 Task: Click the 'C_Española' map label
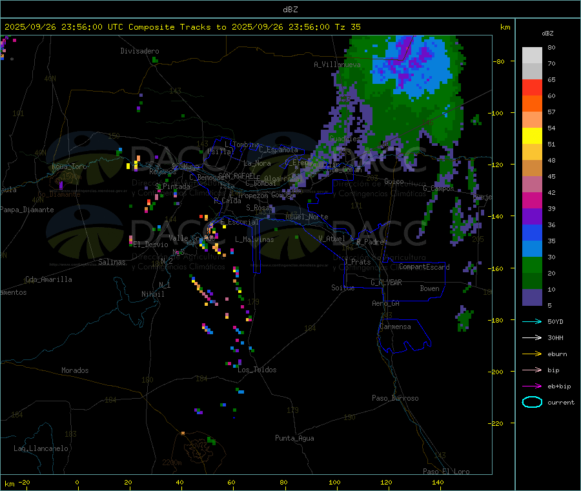[278, 150]
